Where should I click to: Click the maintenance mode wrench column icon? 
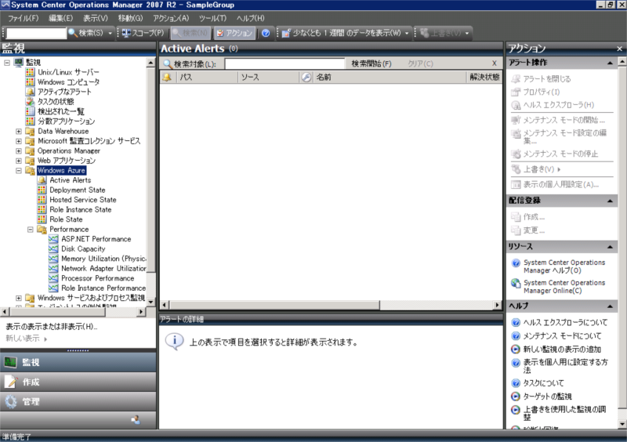point(306,78)
